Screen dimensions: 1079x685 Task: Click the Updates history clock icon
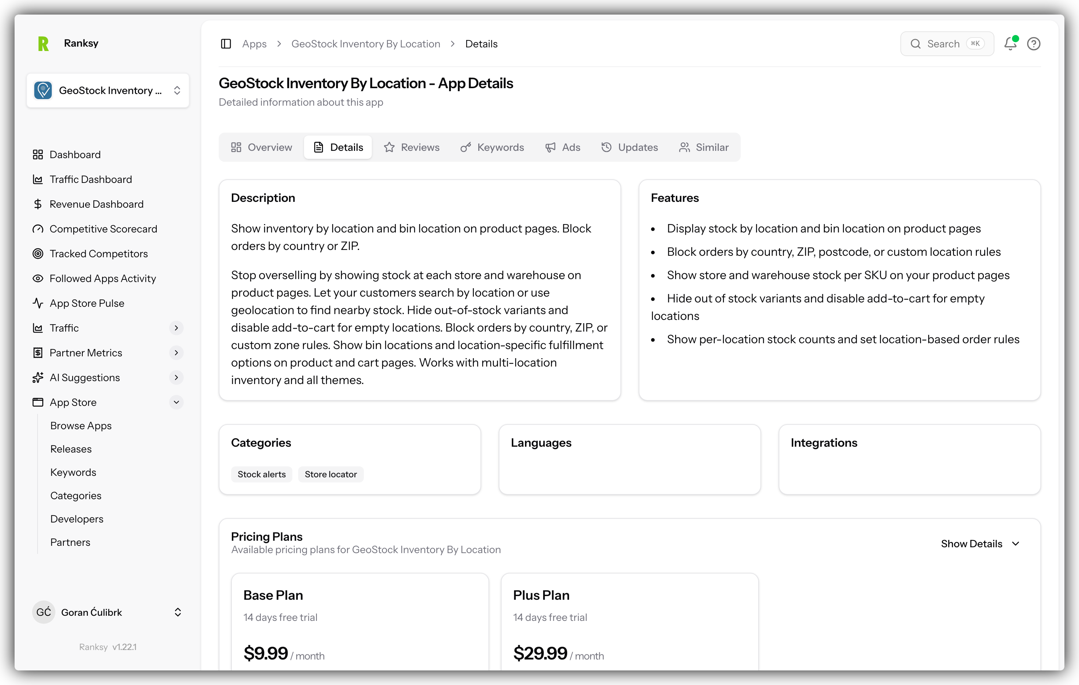click(606, 148)
